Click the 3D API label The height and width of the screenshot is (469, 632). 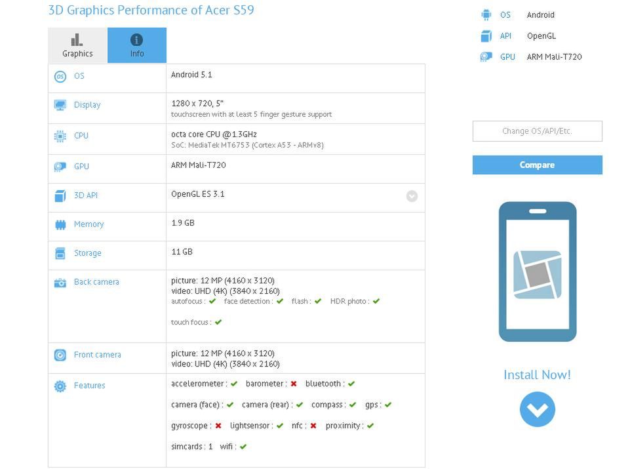pyautogui.click(x=86, y=195)
